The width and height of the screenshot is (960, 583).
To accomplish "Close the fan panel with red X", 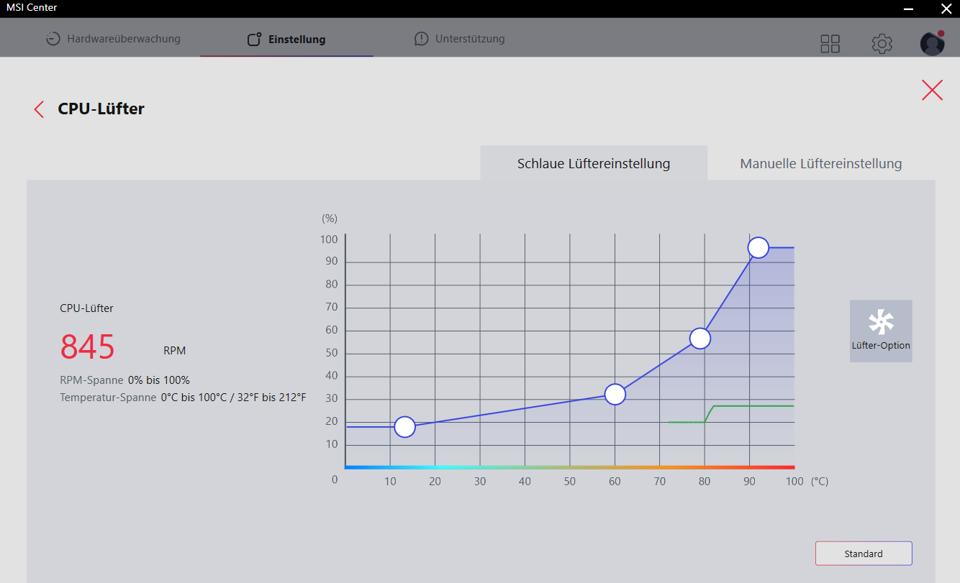I will (932, 90).
